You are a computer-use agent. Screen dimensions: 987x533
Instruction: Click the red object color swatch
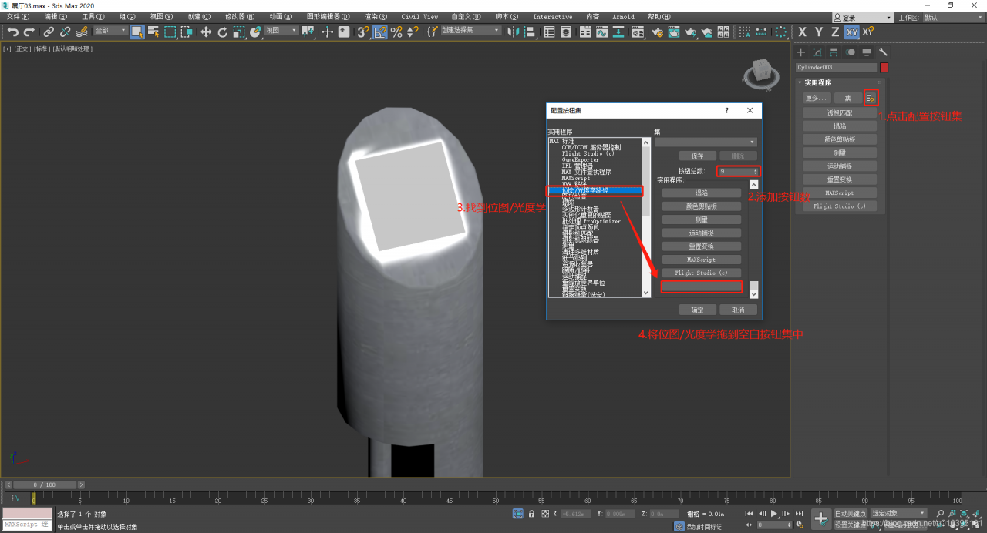(884, 68)
